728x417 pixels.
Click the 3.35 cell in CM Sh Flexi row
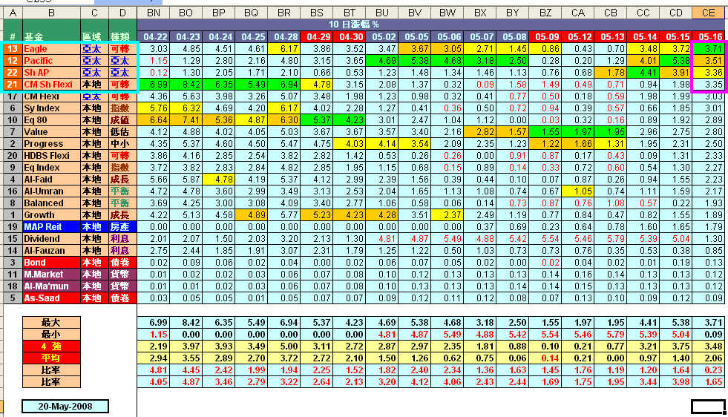tap(709, 84)
